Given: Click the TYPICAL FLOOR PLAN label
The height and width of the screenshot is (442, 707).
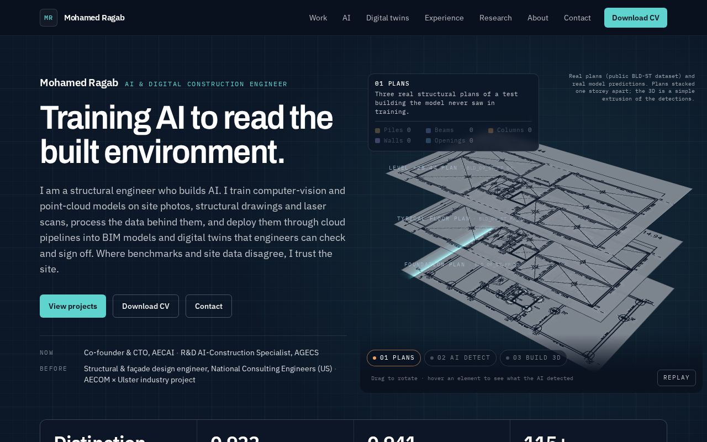Looking at the screenshot, I should click(434, 219).
